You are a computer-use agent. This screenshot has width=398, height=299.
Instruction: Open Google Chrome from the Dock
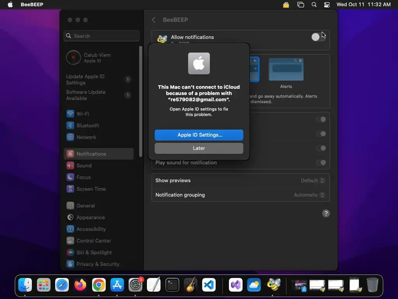(x=99, y=285)
